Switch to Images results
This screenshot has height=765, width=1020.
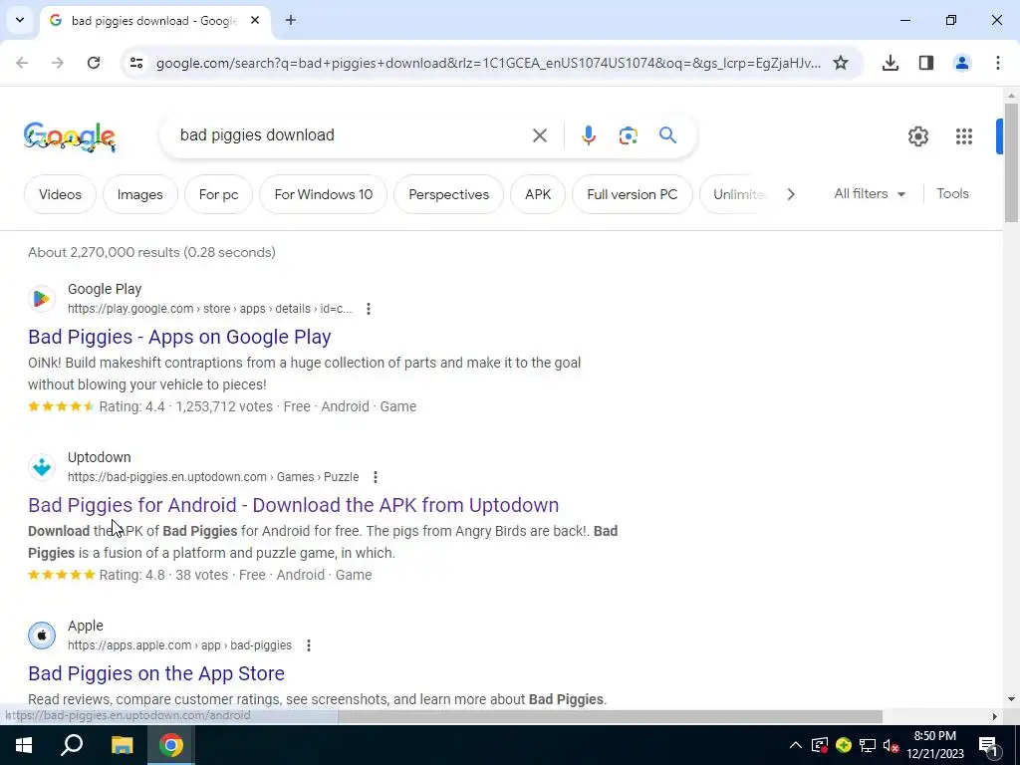139,194
